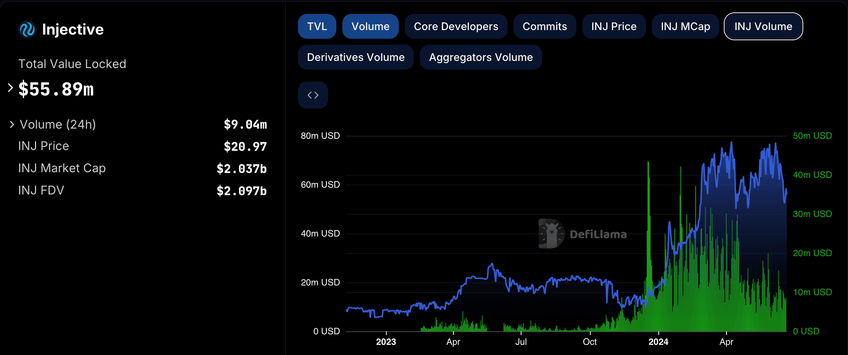Click the 2023 x-axis marker
848x355 pixels.
386,342
